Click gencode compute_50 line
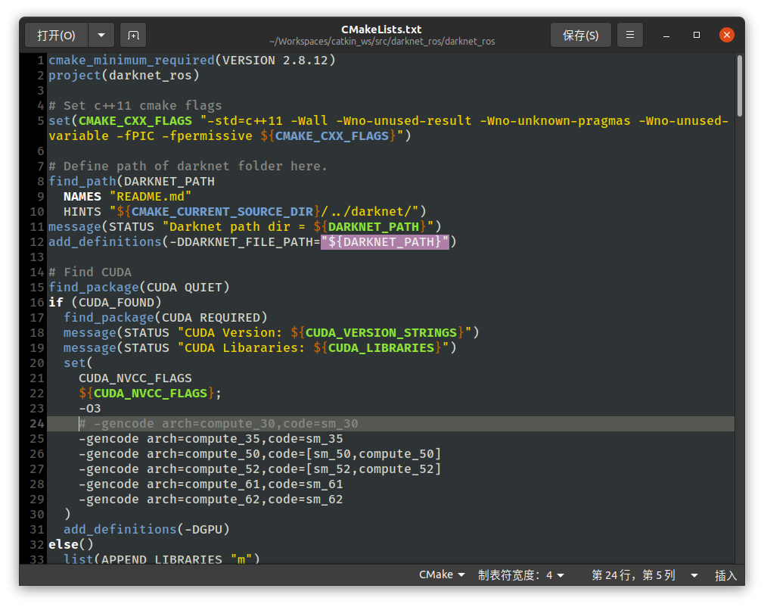This screenshot has height=607, width=764. [x=260, y=453]
